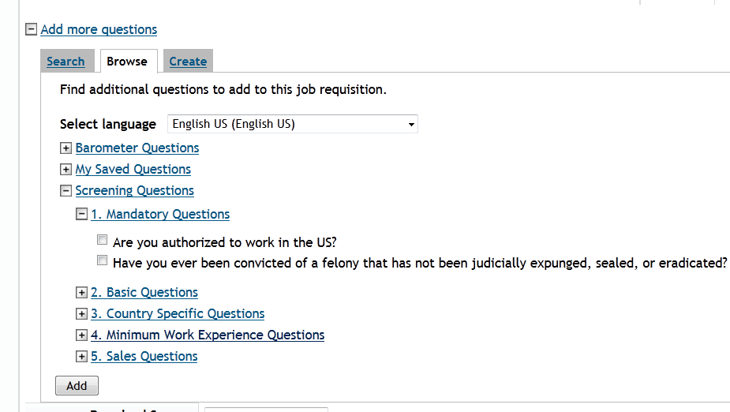Open the Add more questions link

[99, 29]
